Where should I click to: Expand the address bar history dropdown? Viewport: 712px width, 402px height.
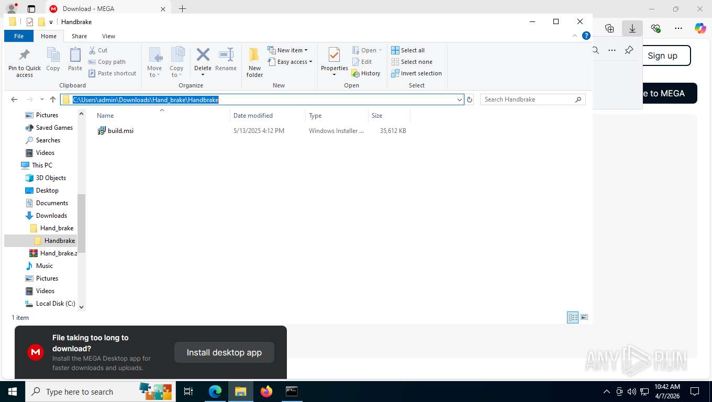point(459,99)
